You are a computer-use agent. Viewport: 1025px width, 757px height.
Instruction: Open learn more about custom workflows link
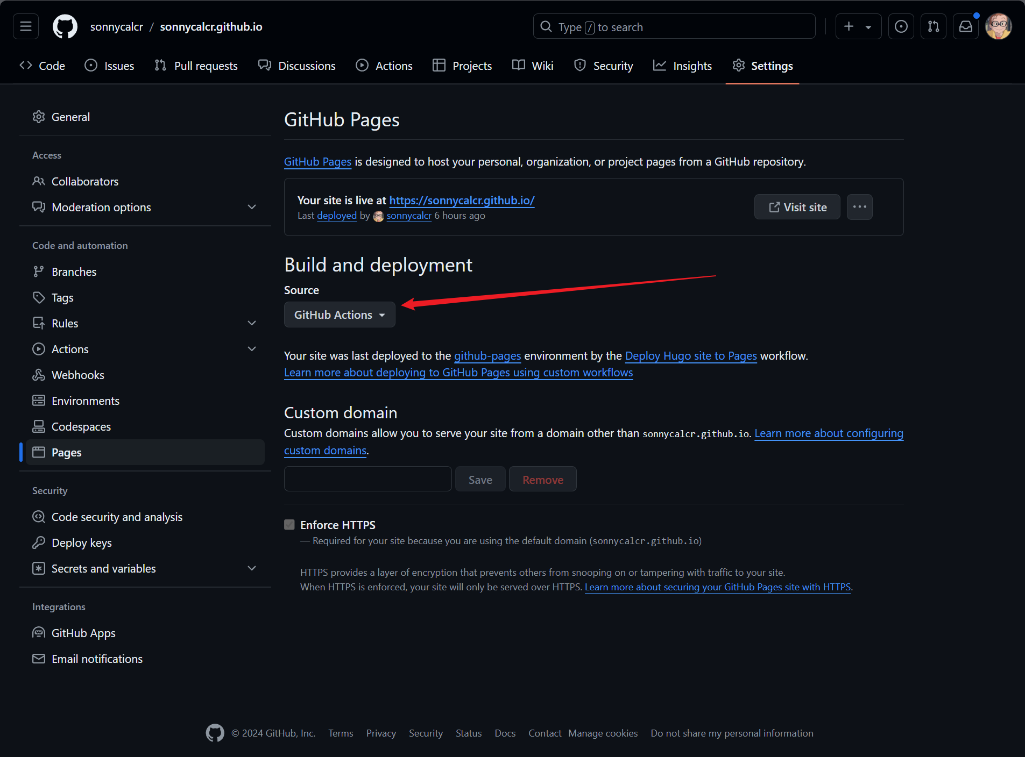click(x=458, y=373)
